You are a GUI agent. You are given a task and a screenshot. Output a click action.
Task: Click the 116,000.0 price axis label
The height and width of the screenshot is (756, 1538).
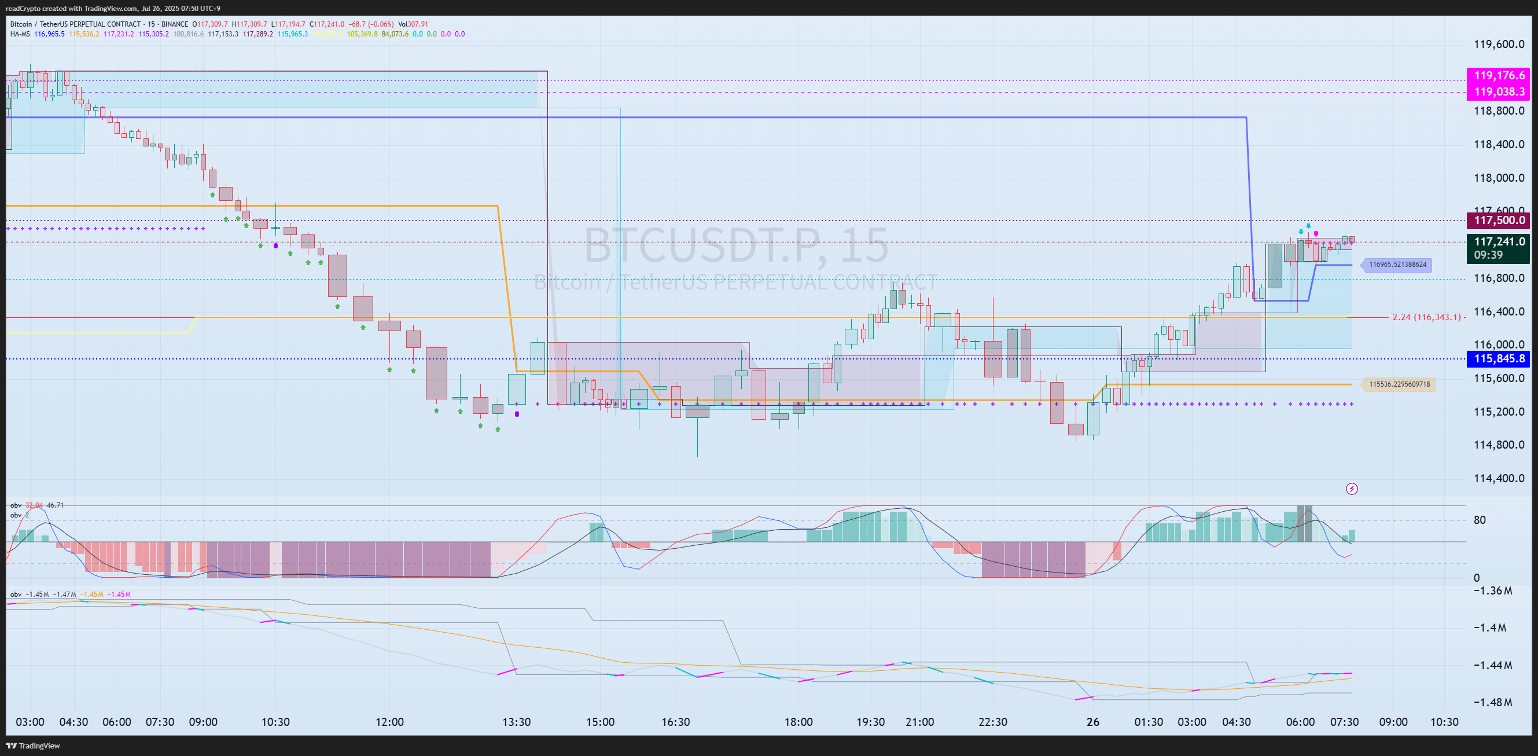click(x=1499, y=344)
